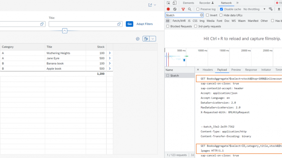This screenshot has height=158, width=282.
Task: Select the $batch request row
Action: tap(180, 76)
